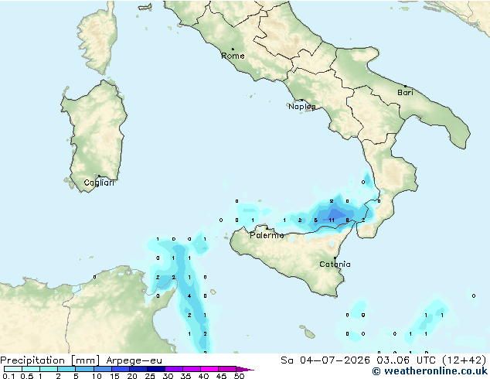Screen dimensions: 490x379
Task: Select the 40–45 mm magenta swatch
Action: tap(209, 369)
